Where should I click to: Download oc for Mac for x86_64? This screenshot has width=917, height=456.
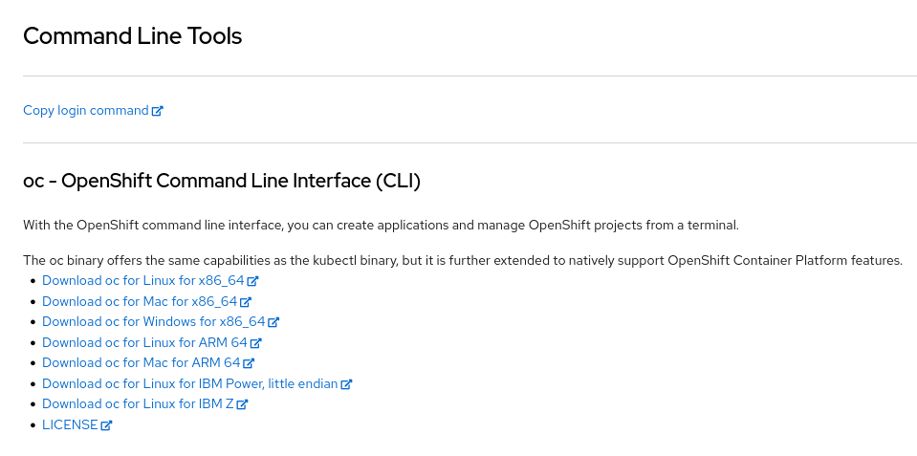click(x=140, y=302)
